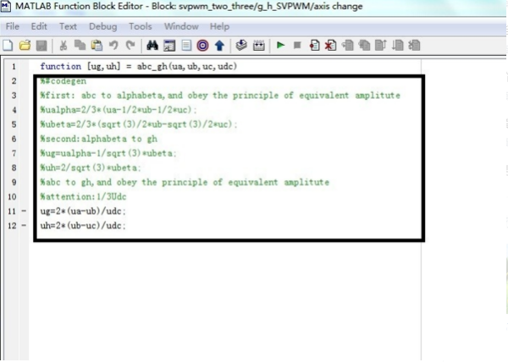Click the document page icon before the target
Viewport: 508px width, 362px height.
(186, 46)
